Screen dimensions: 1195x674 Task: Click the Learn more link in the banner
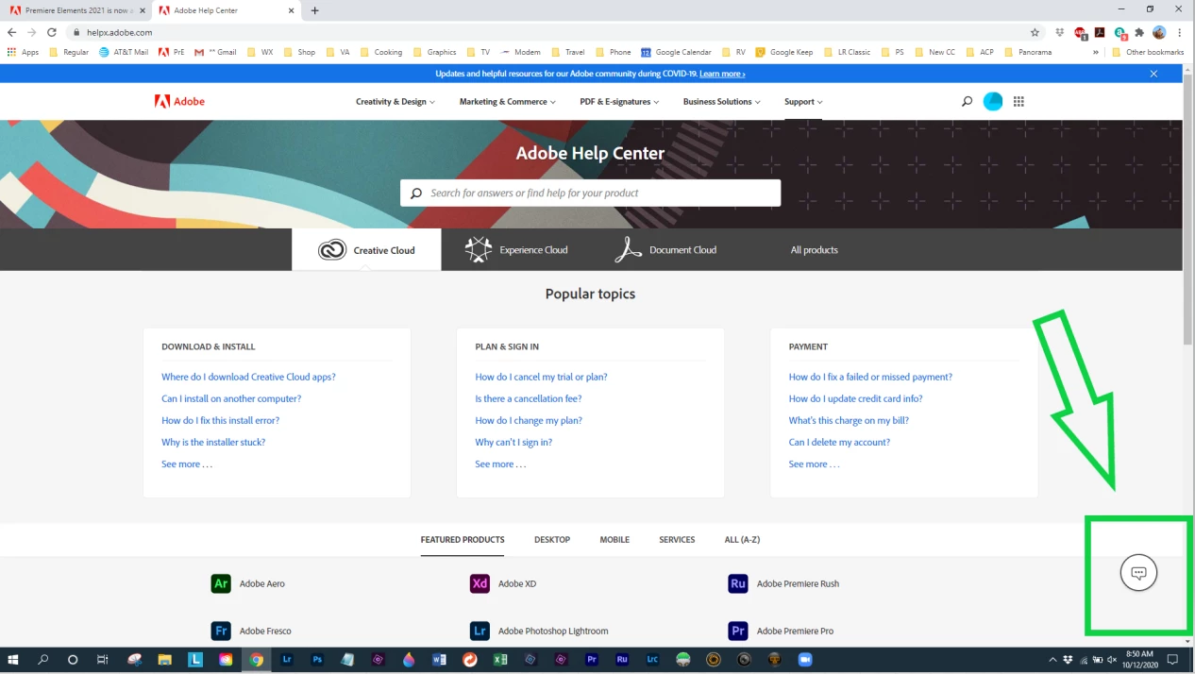point(722,74)
